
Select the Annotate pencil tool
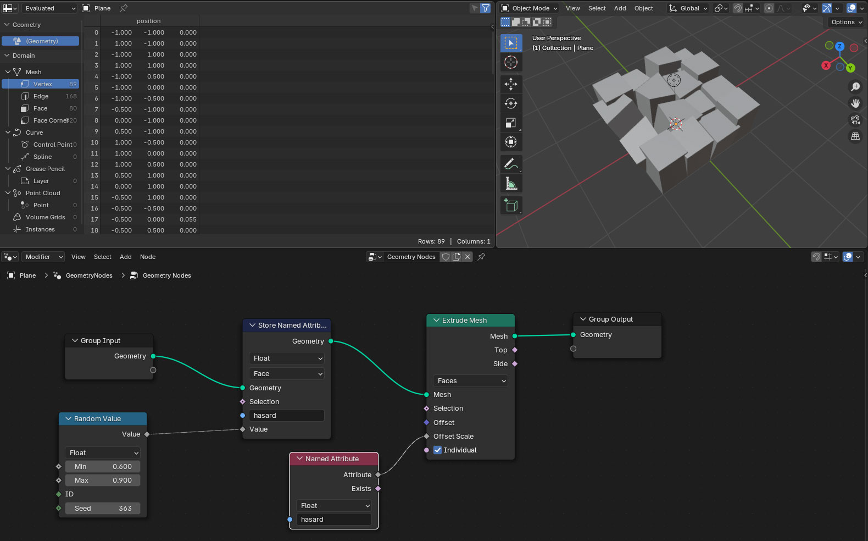tap(511, 164)
